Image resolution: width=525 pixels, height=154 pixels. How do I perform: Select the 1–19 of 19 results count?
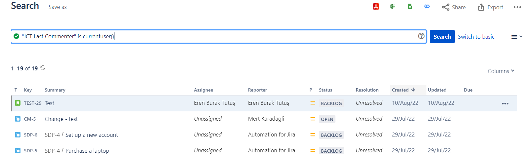click(24, 68)
